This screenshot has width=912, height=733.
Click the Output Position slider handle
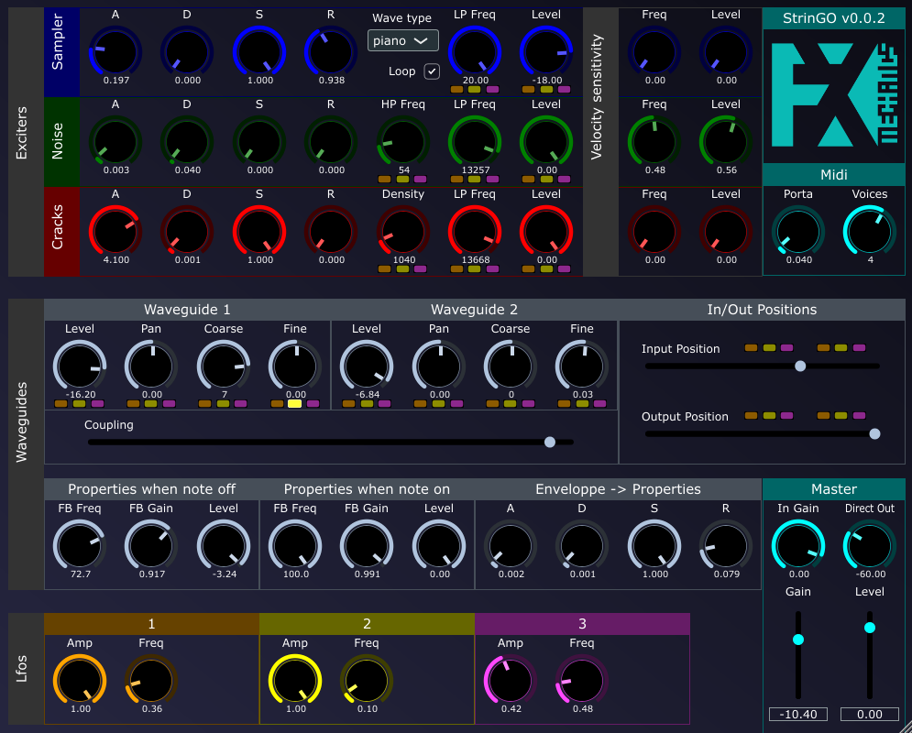[x=874, y=434]
